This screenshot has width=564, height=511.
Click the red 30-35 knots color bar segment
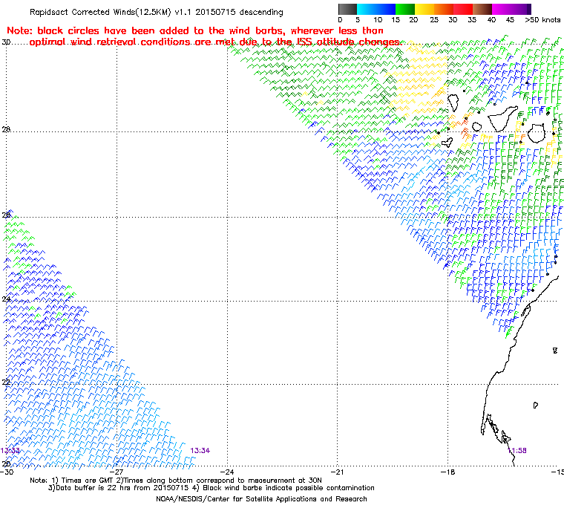463,9
